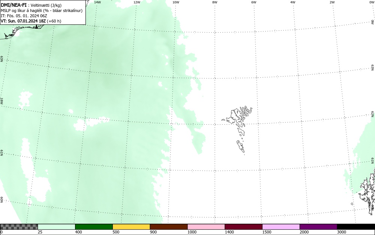Click the 'IT: Fös. 05. 01. 2024 06Z' line

tap(24, 16)
